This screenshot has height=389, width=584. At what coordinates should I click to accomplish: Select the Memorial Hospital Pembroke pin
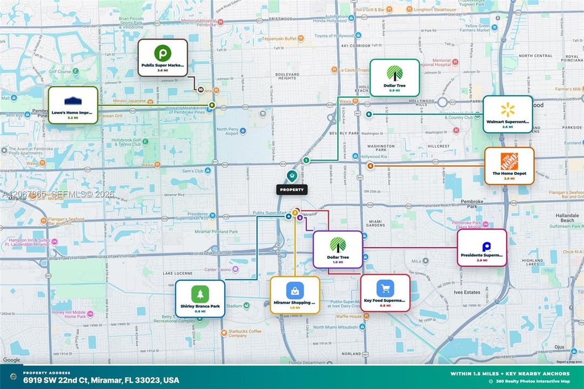220,22
